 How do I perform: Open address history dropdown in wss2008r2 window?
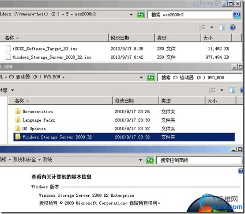131,15
